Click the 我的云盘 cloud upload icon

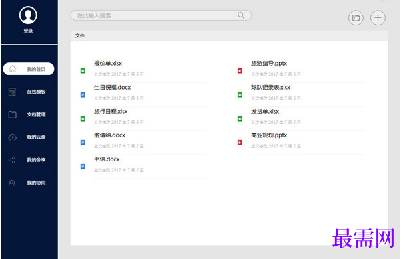12,137
